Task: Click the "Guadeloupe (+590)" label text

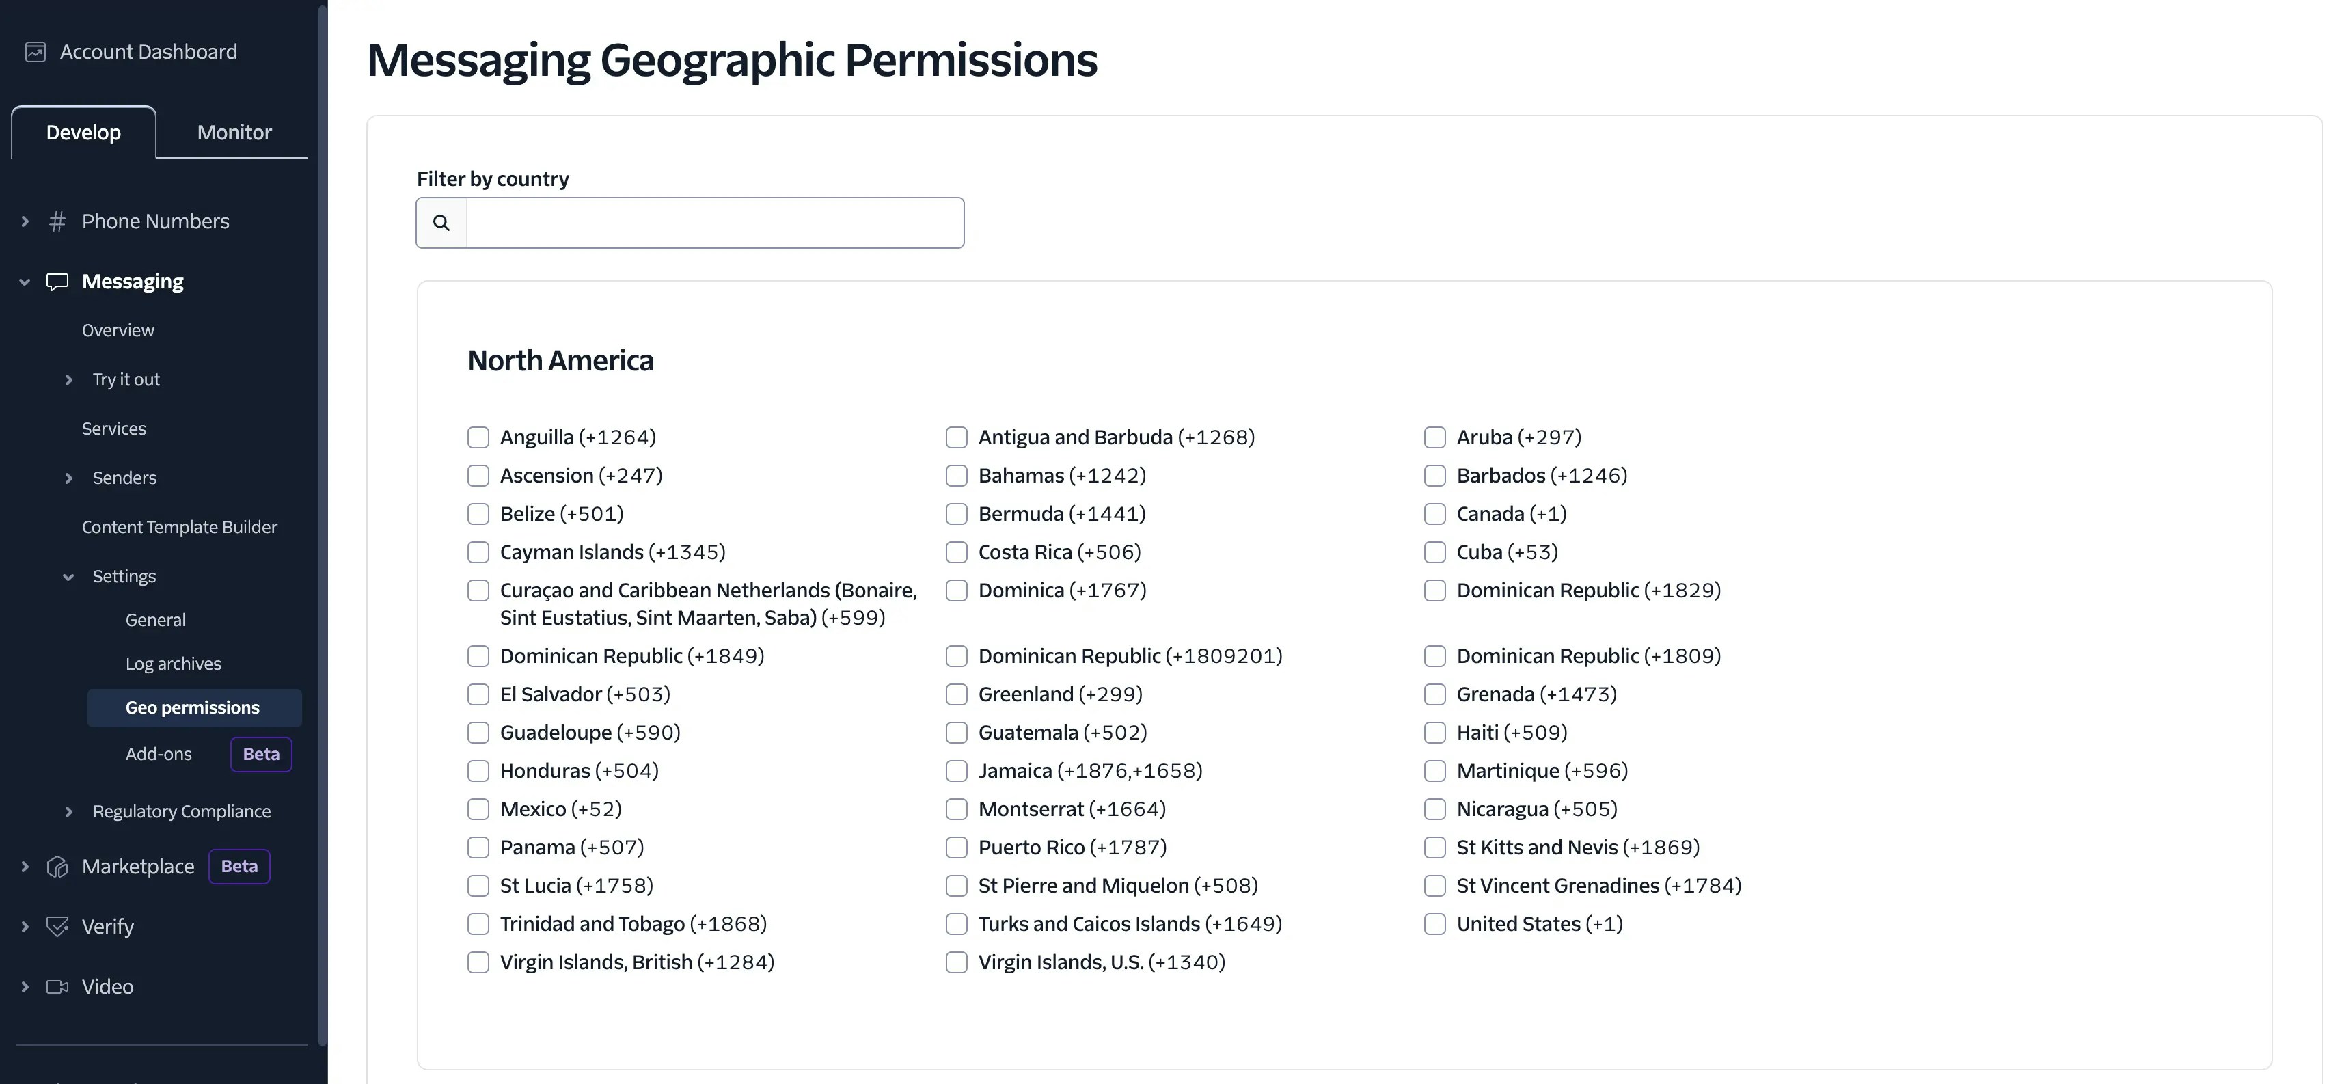Action: pos(590,733)
